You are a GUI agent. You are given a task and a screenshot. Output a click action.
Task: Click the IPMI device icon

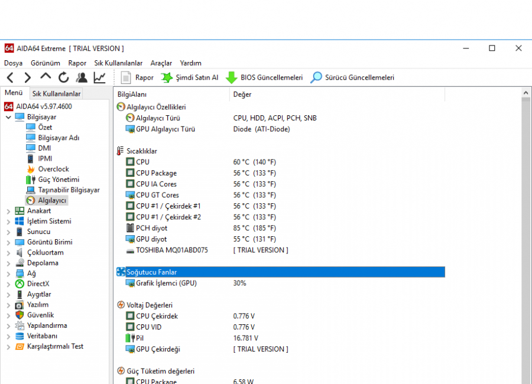(31, 159)
